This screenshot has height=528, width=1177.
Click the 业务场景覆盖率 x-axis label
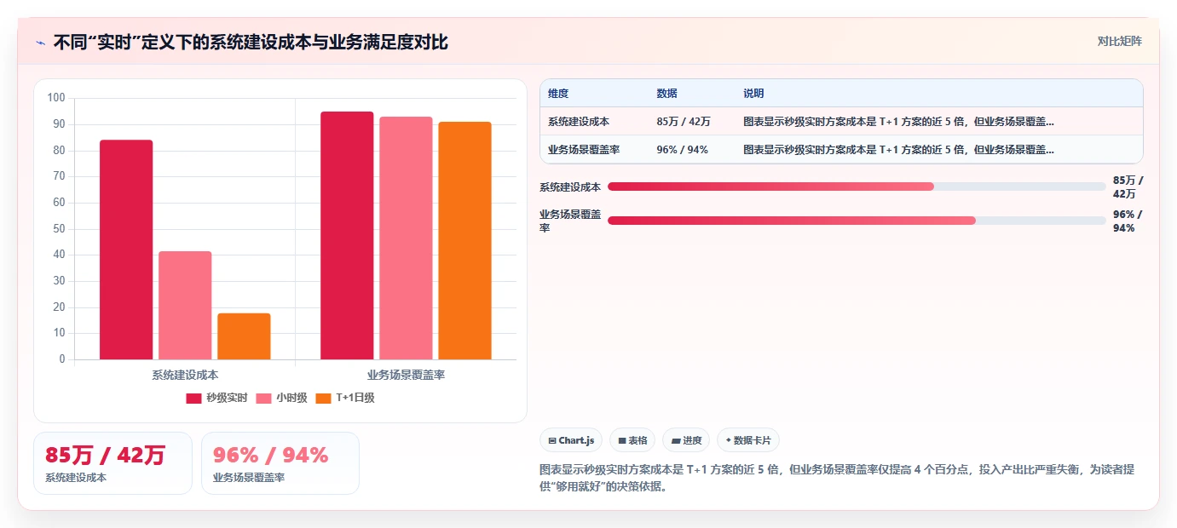[406, 375]
